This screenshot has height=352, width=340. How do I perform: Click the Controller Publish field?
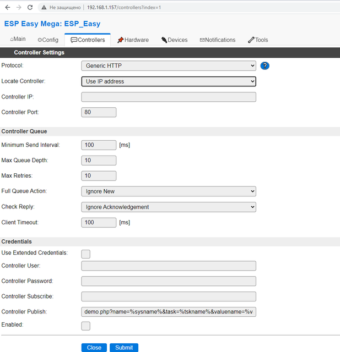(x=169, y=312)
